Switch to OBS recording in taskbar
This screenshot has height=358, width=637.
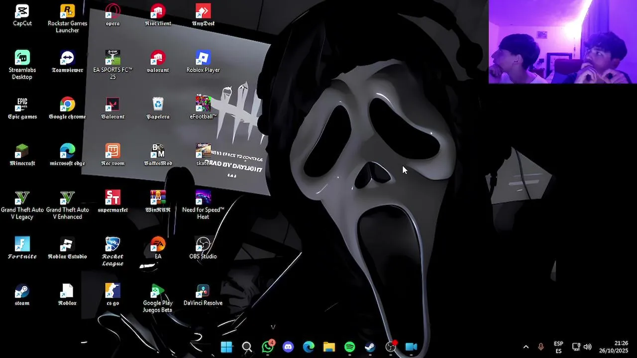coord(391,347)
